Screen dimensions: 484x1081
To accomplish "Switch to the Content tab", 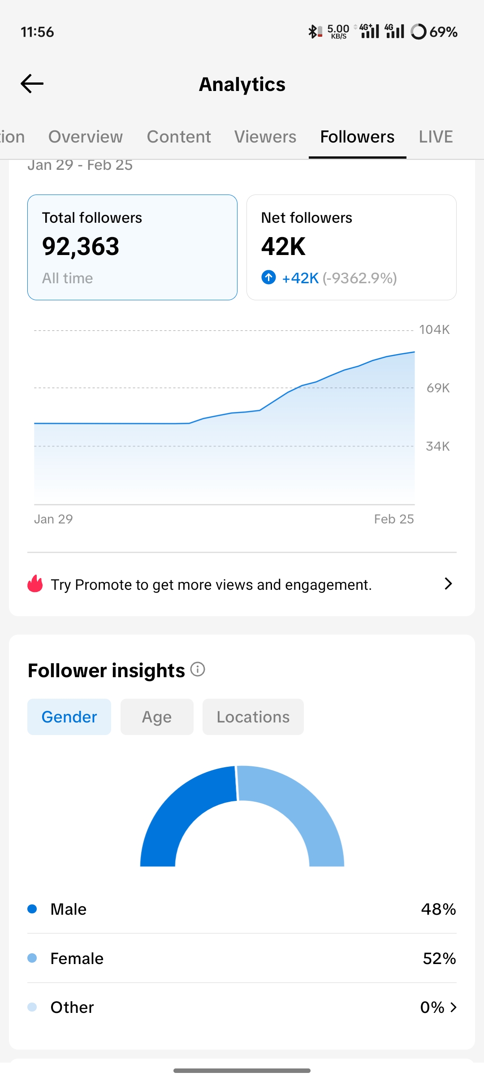I will tap(179, 137).
